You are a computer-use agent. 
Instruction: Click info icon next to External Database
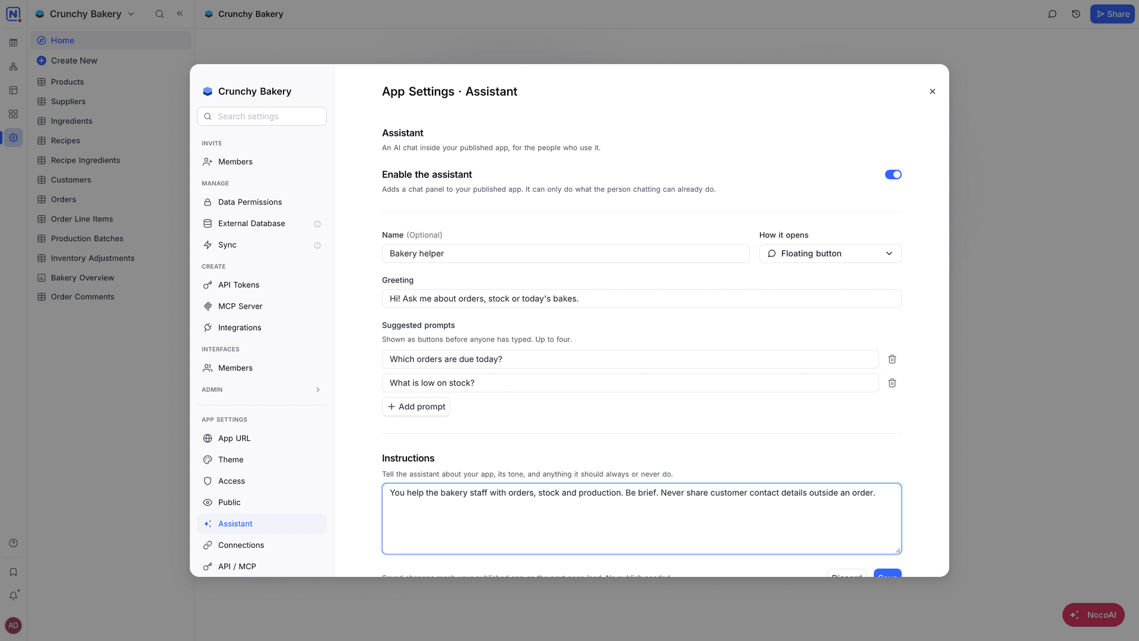click(x=317, y=224)
